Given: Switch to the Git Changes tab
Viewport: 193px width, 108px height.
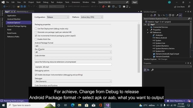Looking at the screenshot, I should pyautogui.click(x=163, y=59).
